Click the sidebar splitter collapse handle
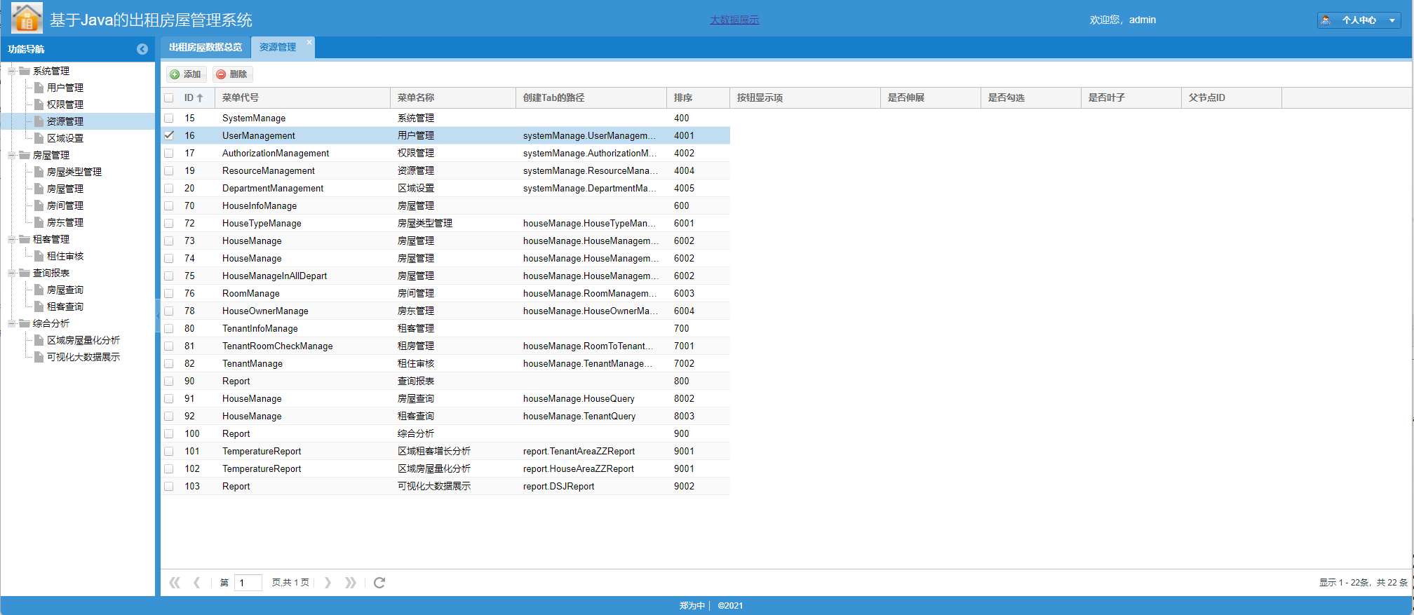This screenshot has width=1414, height=615. tap(158, 316)
